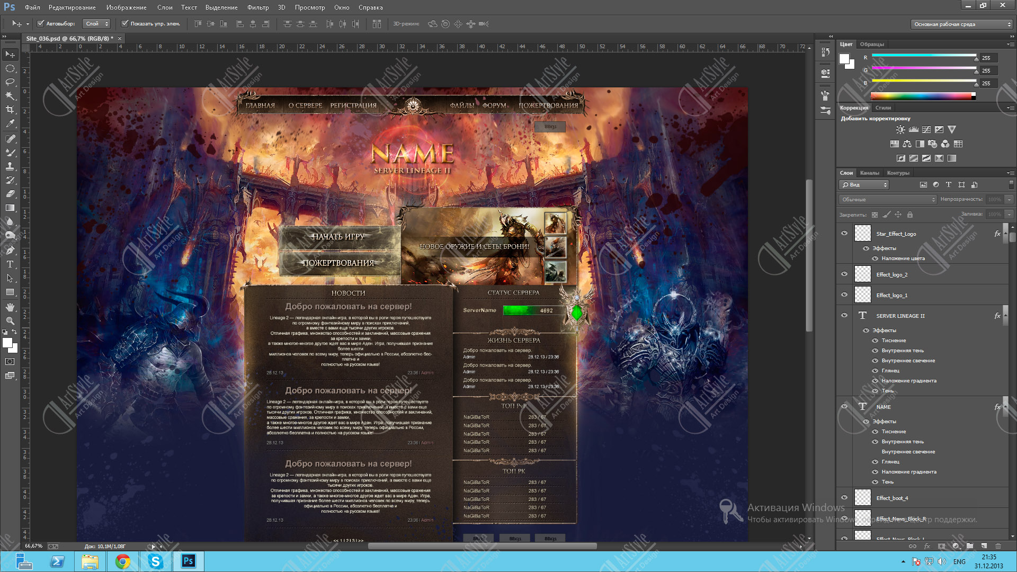The height and width of the screenshot is (572, 1017).
Task: Open the Layers panel flyout menu
Action: (x=1010, y=173)
